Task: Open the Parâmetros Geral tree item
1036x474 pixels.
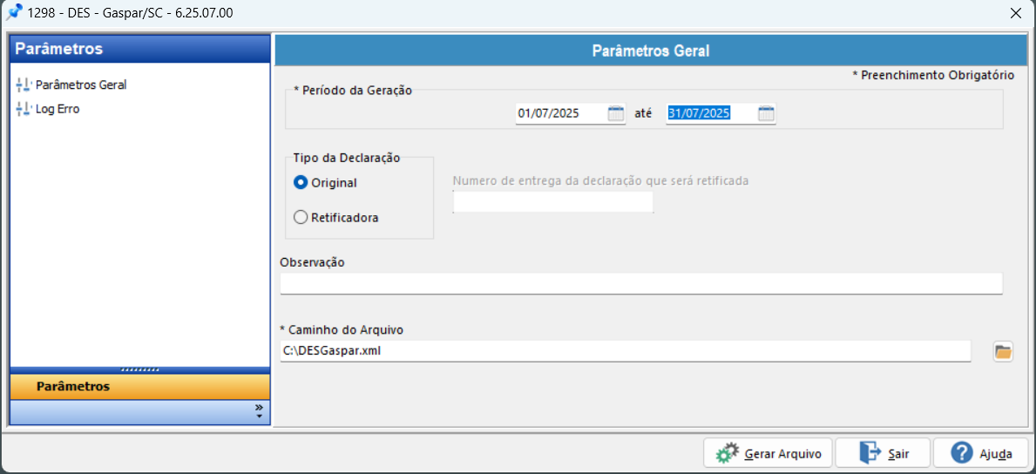Action: (x=81, y=85)
